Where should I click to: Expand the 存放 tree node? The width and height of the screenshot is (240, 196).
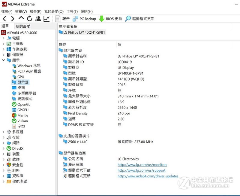click(x=3, y=137)
